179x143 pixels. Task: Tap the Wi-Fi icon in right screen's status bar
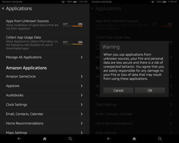153,2
